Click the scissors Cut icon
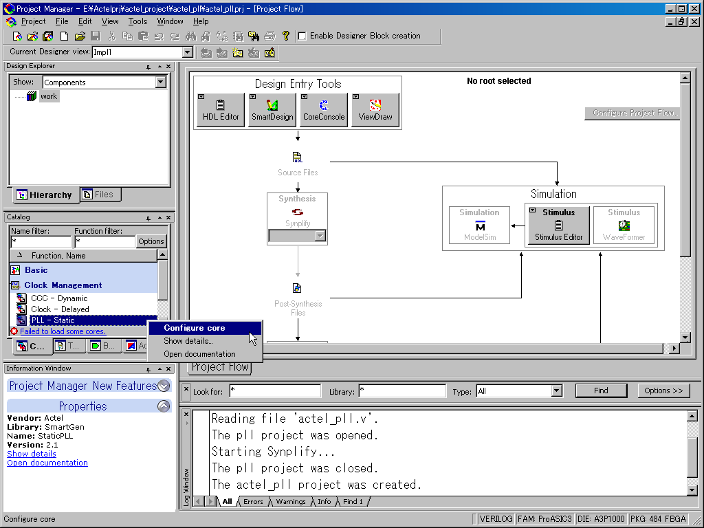704x528 pixels. (x=112, y=36)
